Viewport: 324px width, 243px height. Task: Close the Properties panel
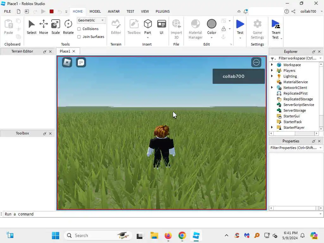[x=319, y=141]
